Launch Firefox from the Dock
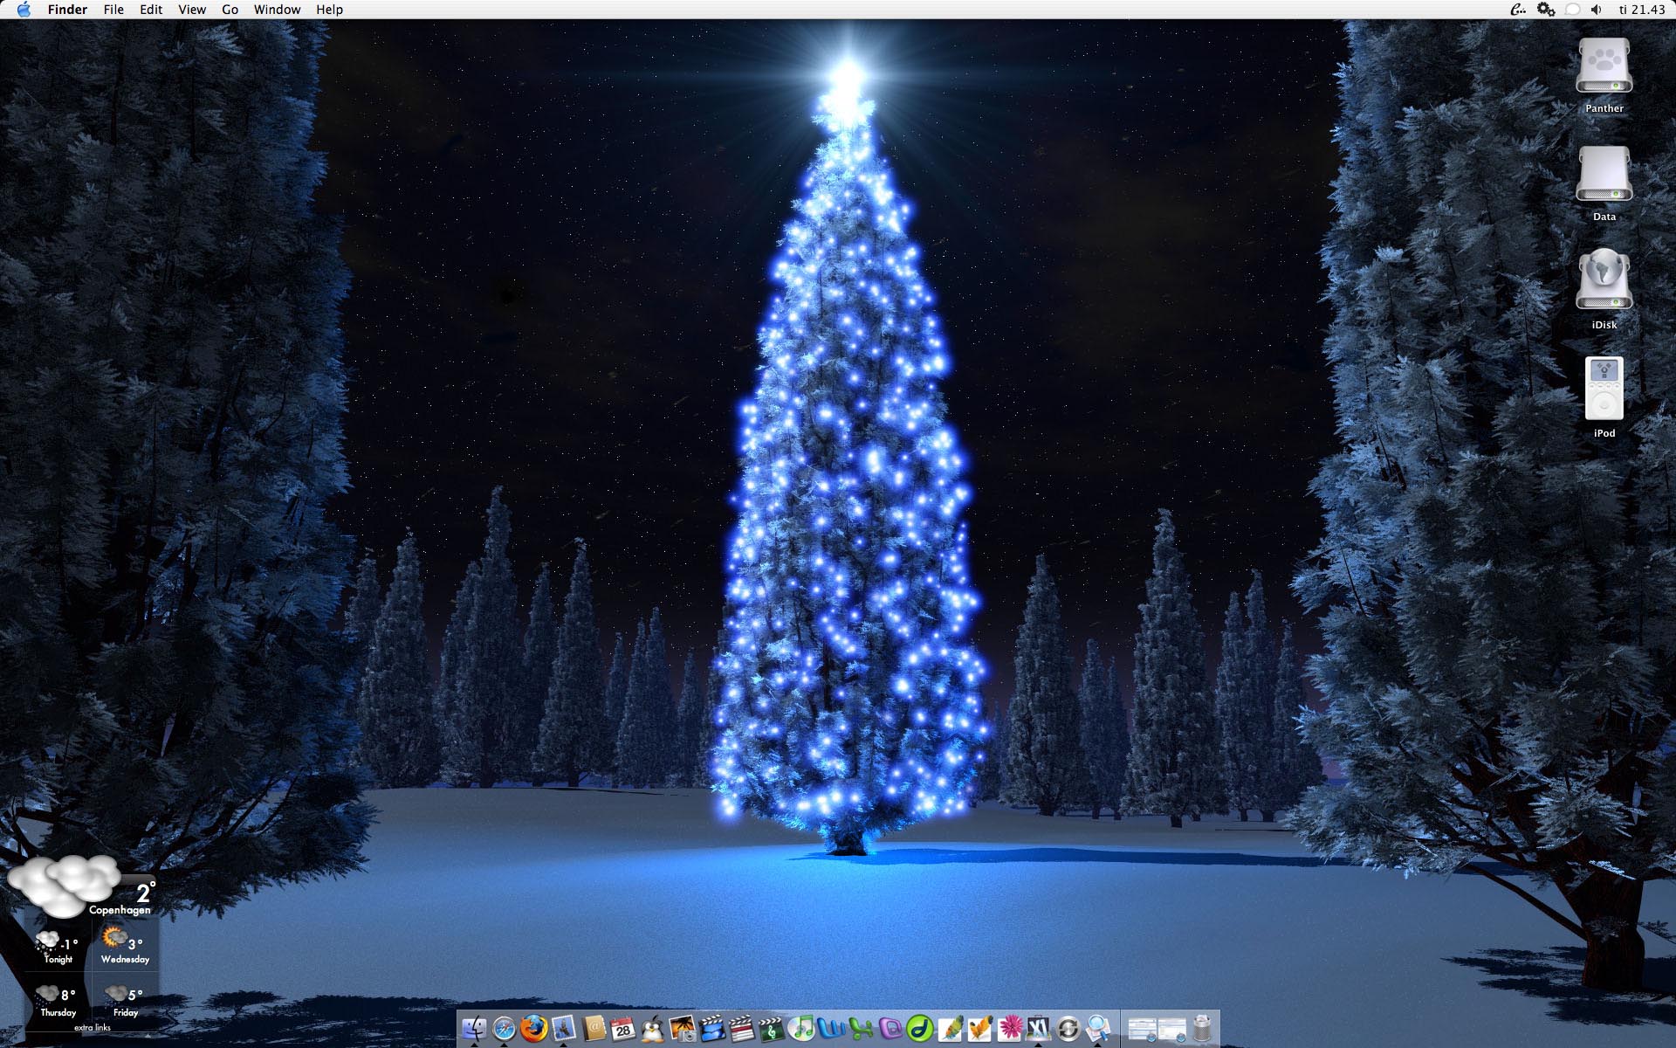The image size is (1676, 1048). [533, 1028]
